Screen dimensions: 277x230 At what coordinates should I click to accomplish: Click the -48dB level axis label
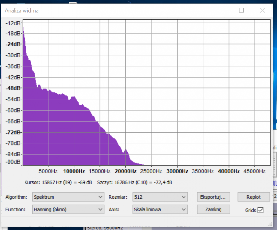[x=13, y=88]
